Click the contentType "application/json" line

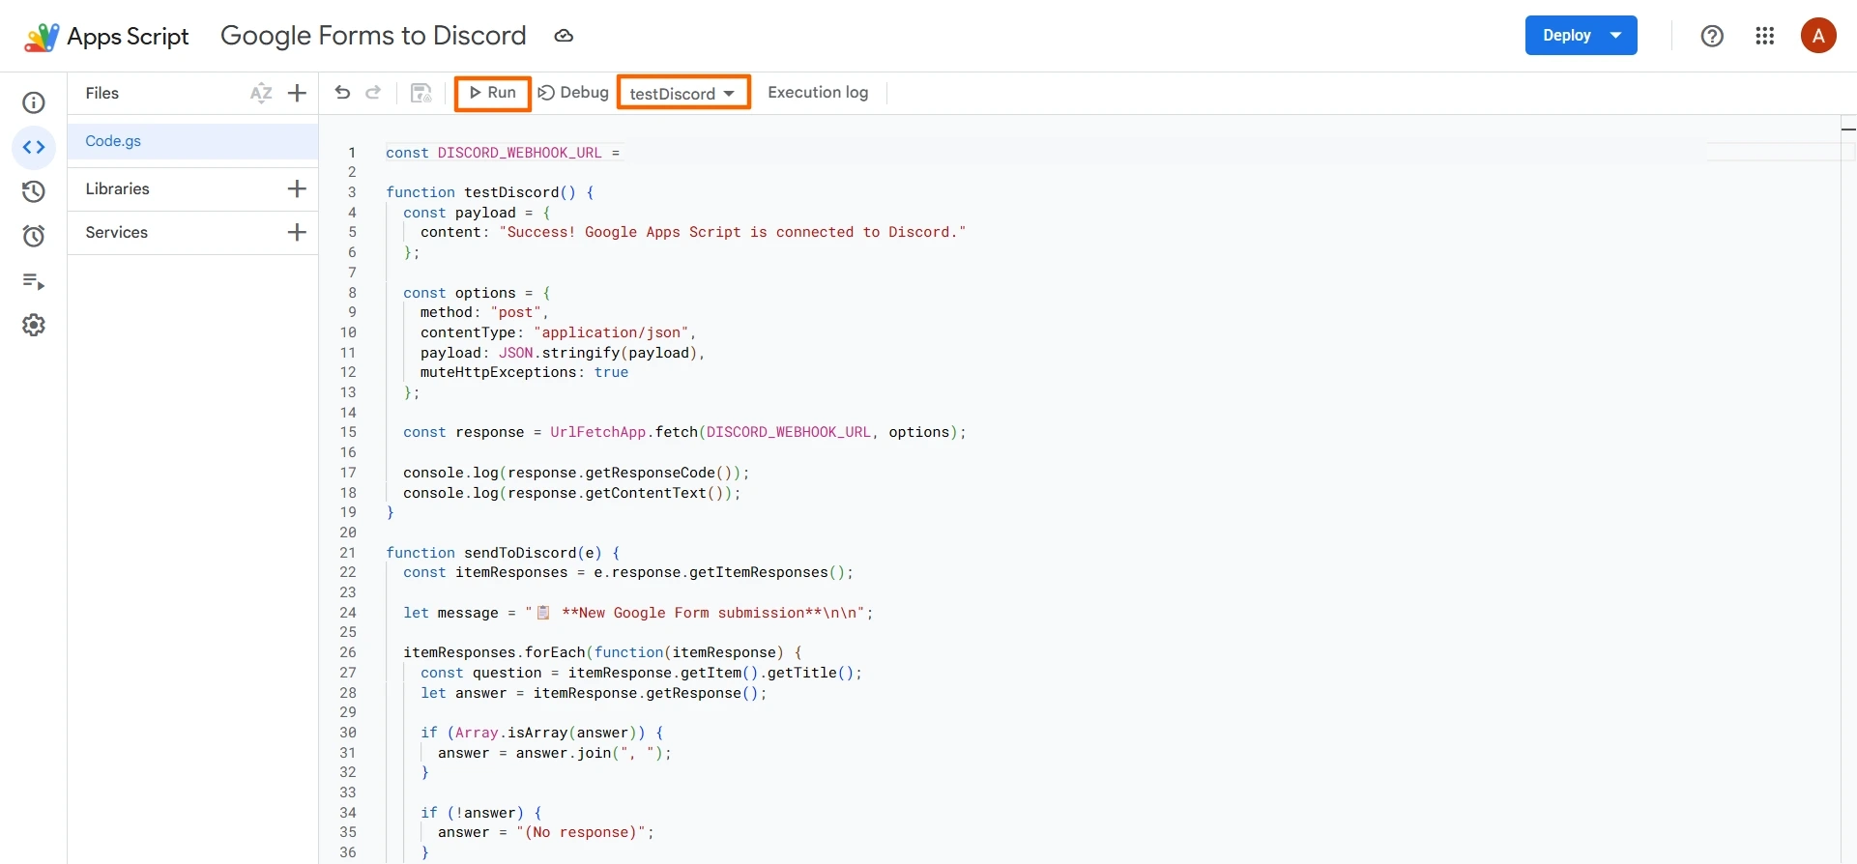558,332
